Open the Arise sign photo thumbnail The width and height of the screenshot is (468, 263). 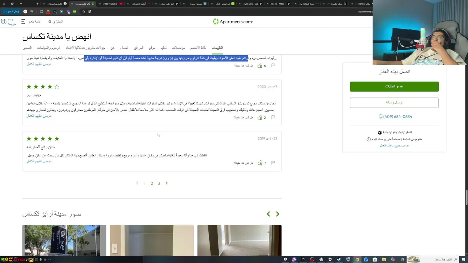click(x=64, y=240)
